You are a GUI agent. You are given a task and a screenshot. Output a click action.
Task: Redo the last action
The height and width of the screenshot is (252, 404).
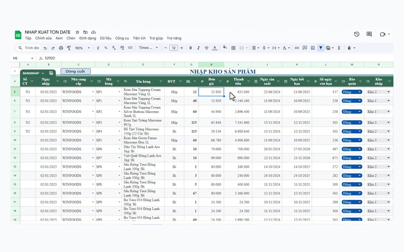53,48
